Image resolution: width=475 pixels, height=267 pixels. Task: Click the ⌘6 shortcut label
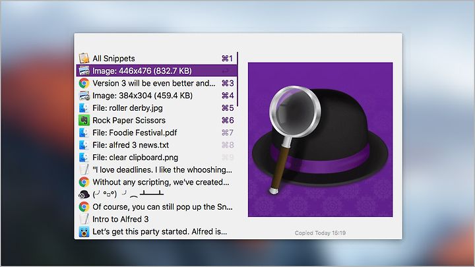click(228, 120)
